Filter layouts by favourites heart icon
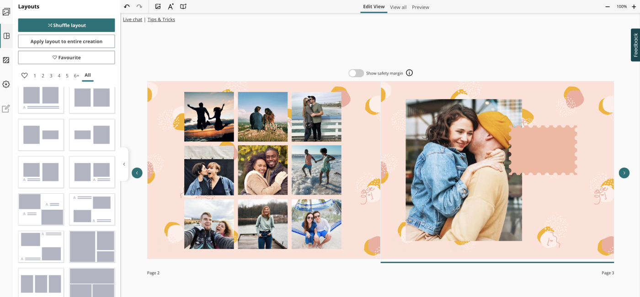Screen dimensions: 640x297 [x=25, y=76]
